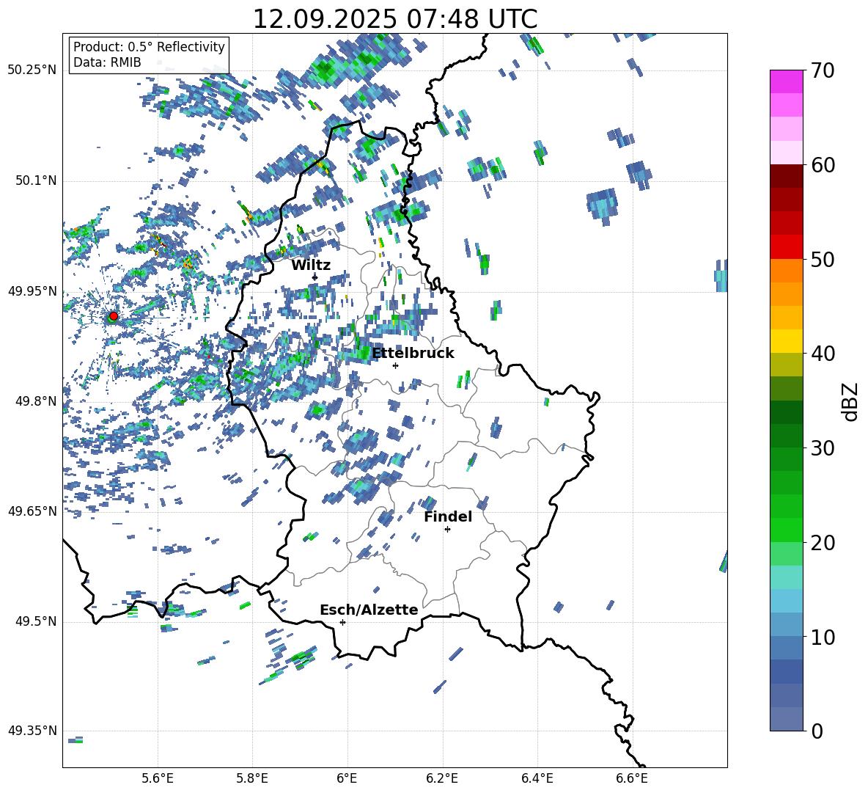Click the dBZ colorbar axis label
This screenshot has height=793, width=868.
850,401
